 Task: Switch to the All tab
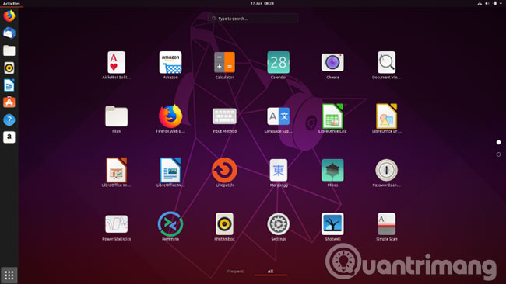pyautogui.click(x=270, y=272)
